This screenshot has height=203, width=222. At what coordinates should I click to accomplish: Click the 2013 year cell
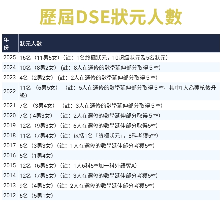10,185
